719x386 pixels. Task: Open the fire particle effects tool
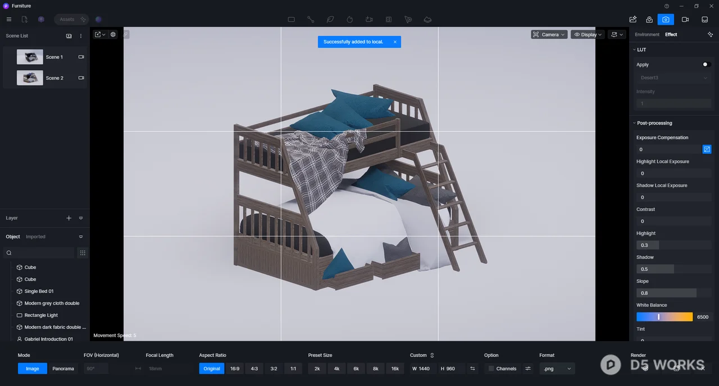[x=349, y=19]
